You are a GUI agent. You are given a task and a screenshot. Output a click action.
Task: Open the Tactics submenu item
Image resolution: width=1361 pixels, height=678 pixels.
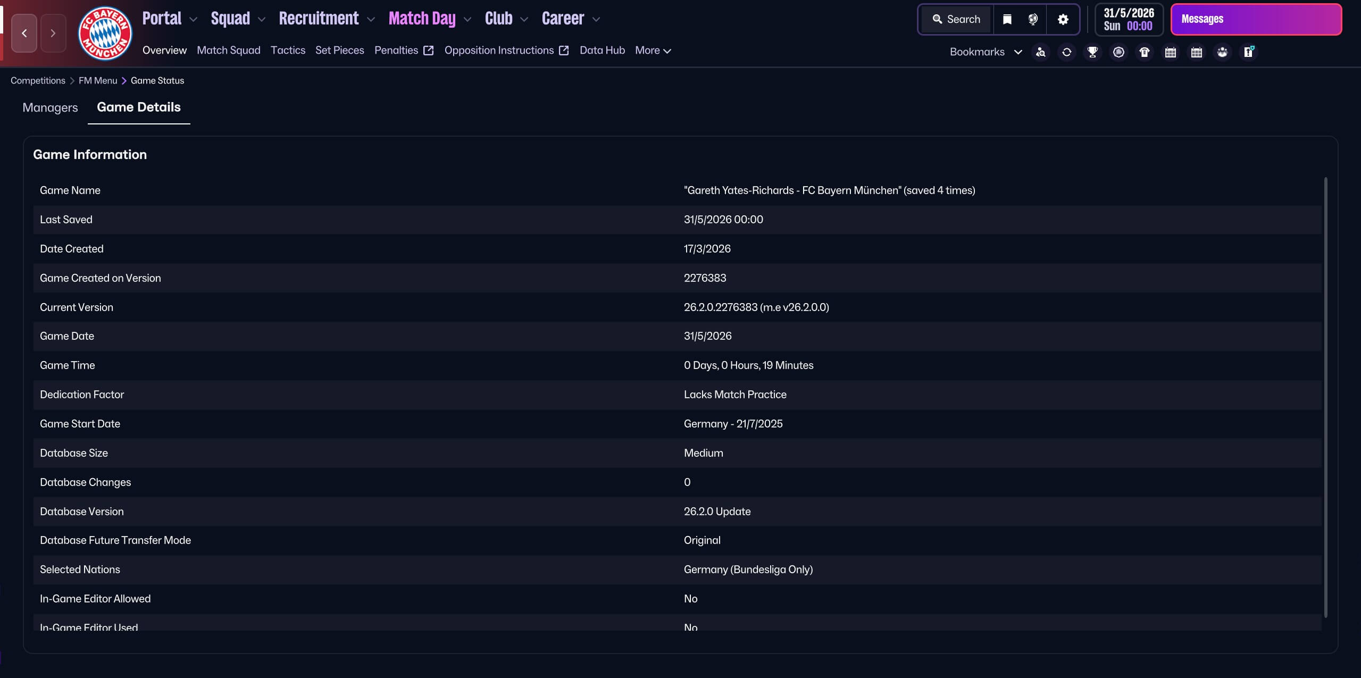[288, 51]
